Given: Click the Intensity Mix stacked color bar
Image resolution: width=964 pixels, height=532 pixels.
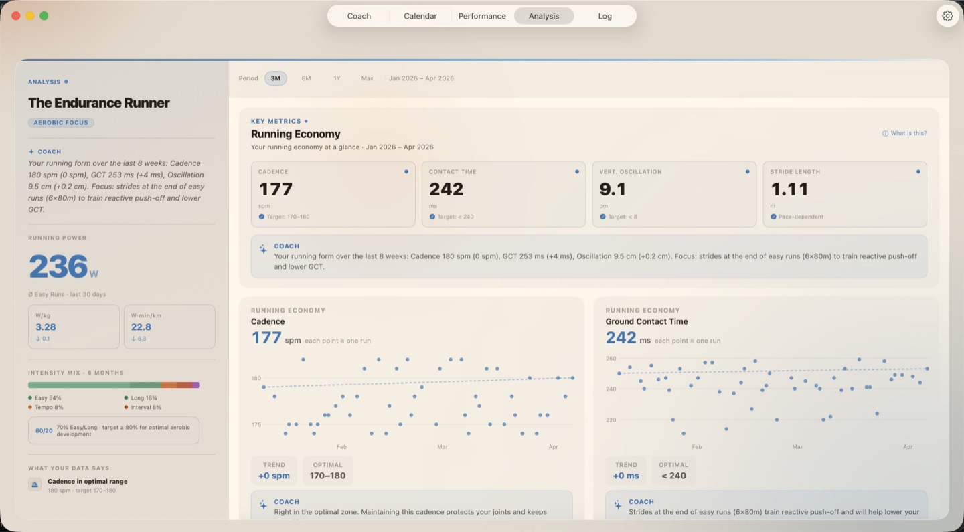Looking at the screenshot, I should 113,385.
